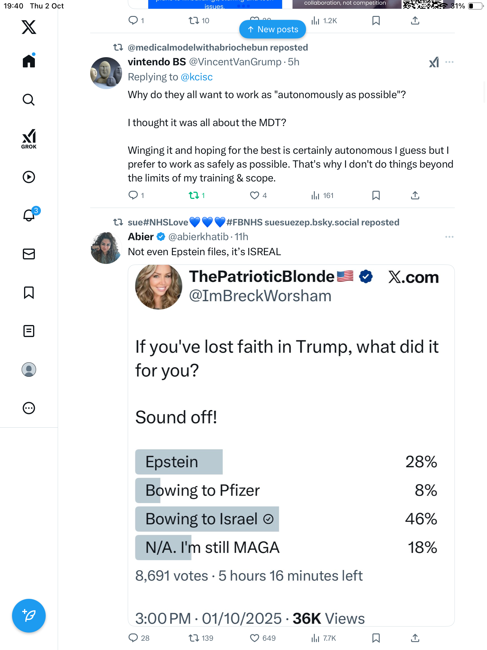Open the Grok sidebar item
This screenshot has height=650, width=487.
click(x=29, y=139)
